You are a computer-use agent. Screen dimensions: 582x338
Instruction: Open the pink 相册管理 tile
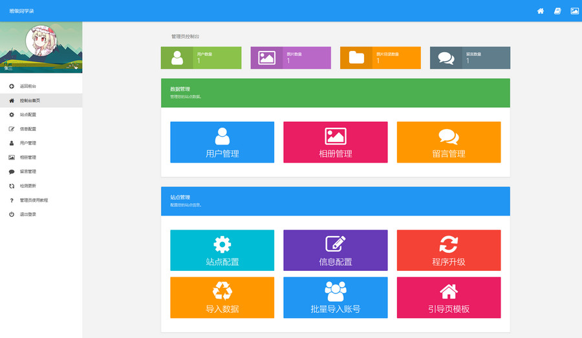coord(335,142)
